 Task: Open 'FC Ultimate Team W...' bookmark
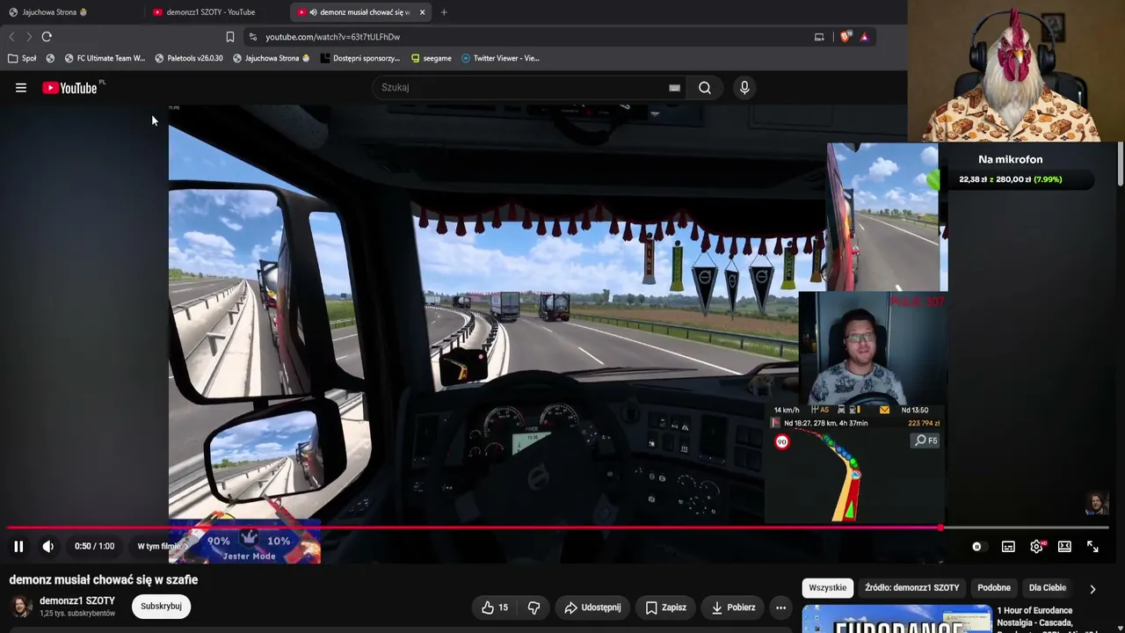click(105, 58)
